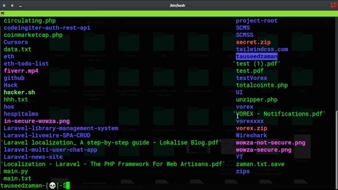Click the zaman.txt.save file entry

260,164
